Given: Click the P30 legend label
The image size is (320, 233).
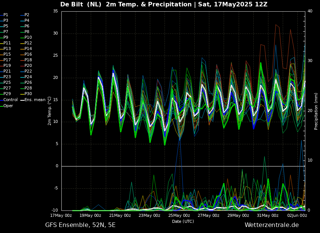Looking at the screenshot, I should click(x=28, y=94).
